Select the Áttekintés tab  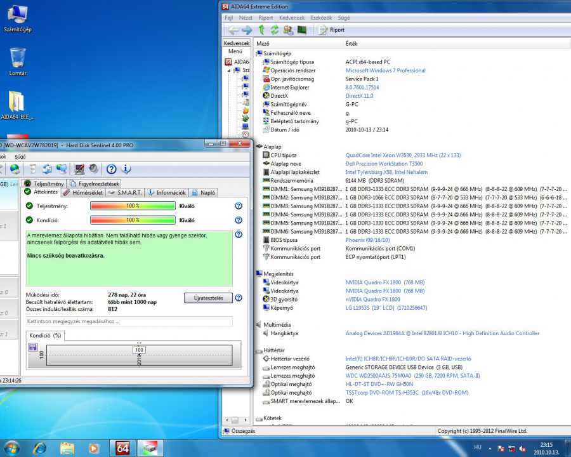[41, 192]
